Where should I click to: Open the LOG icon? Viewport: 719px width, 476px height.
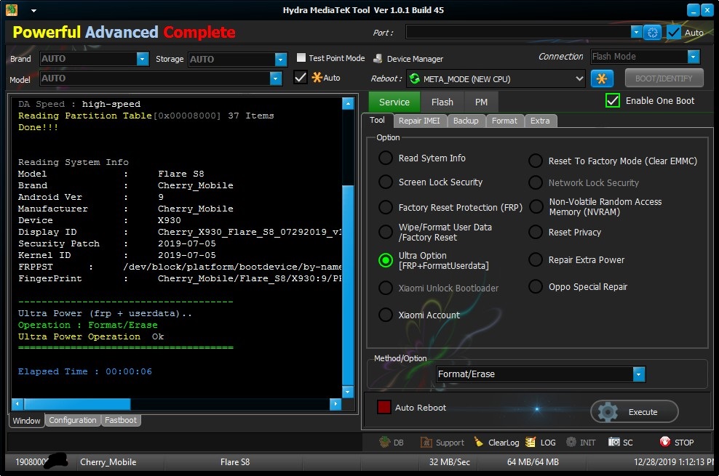pyautogui.click(x=531, y=442)
